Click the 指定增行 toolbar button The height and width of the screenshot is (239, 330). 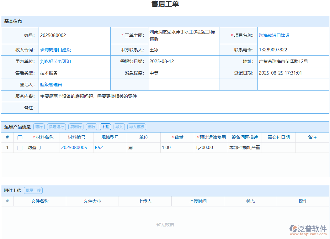[56, 127]
